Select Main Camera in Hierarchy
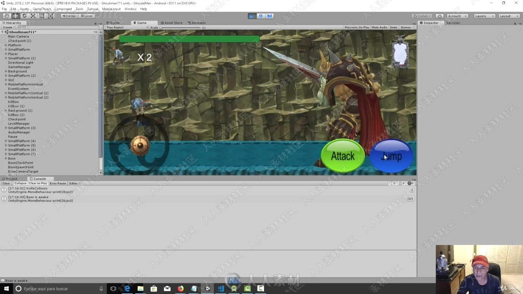523x294 pixels. click(18, 36)
